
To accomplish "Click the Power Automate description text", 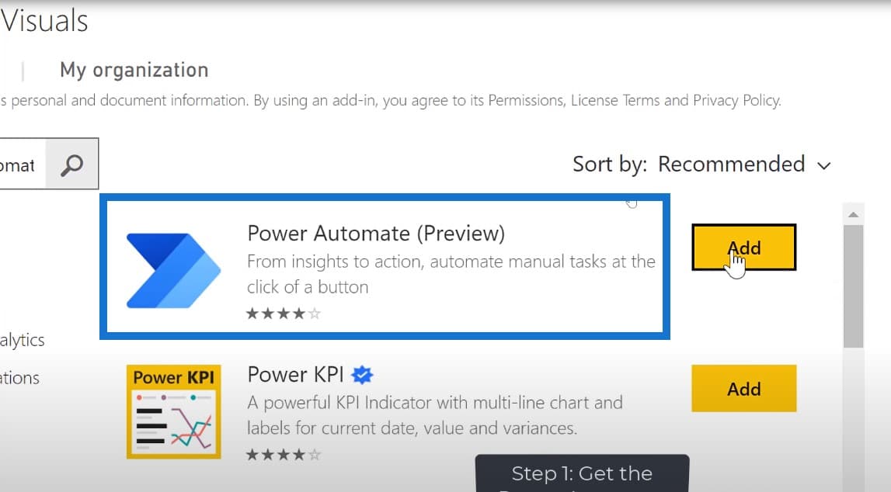I will (x=451, y=274).
